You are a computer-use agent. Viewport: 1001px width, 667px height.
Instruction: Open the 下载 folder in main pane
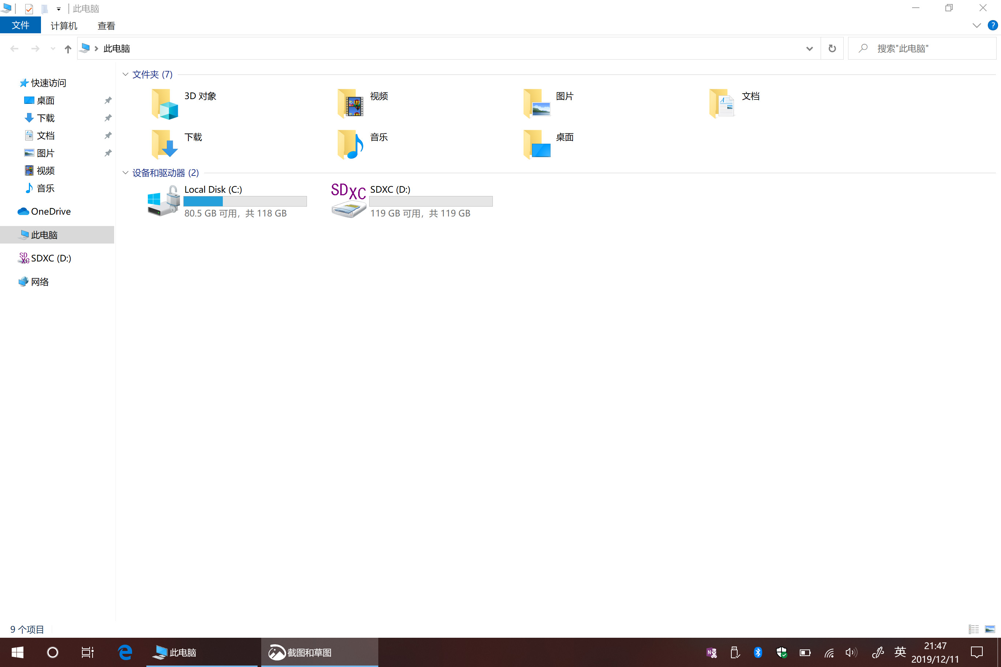pyautogui.click(x=164, y=144)
